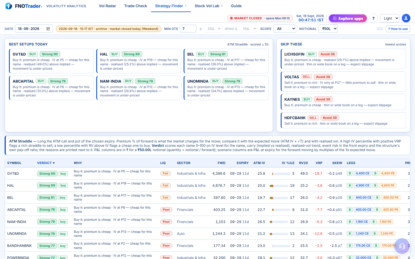Click the Strong 89 badge on HAL card
The width and height of the screenshot is (415, 259).
click(x=131, y=54)
